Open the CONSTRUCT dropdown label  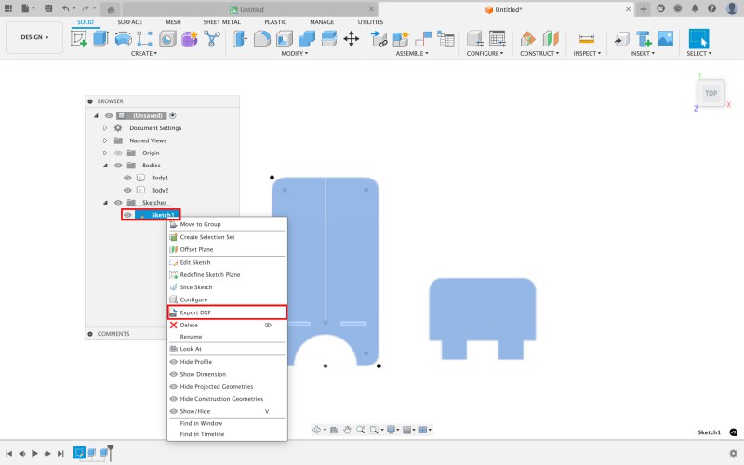point(539,54)
